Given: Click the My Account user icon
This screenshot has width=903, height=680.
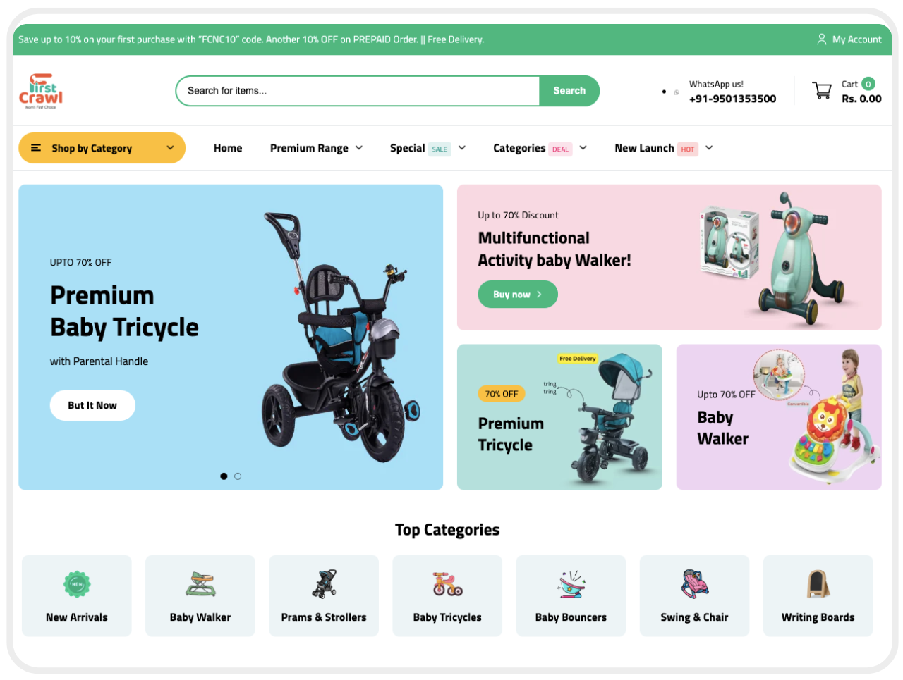Looking at the screenshot, I should [821, 39].
